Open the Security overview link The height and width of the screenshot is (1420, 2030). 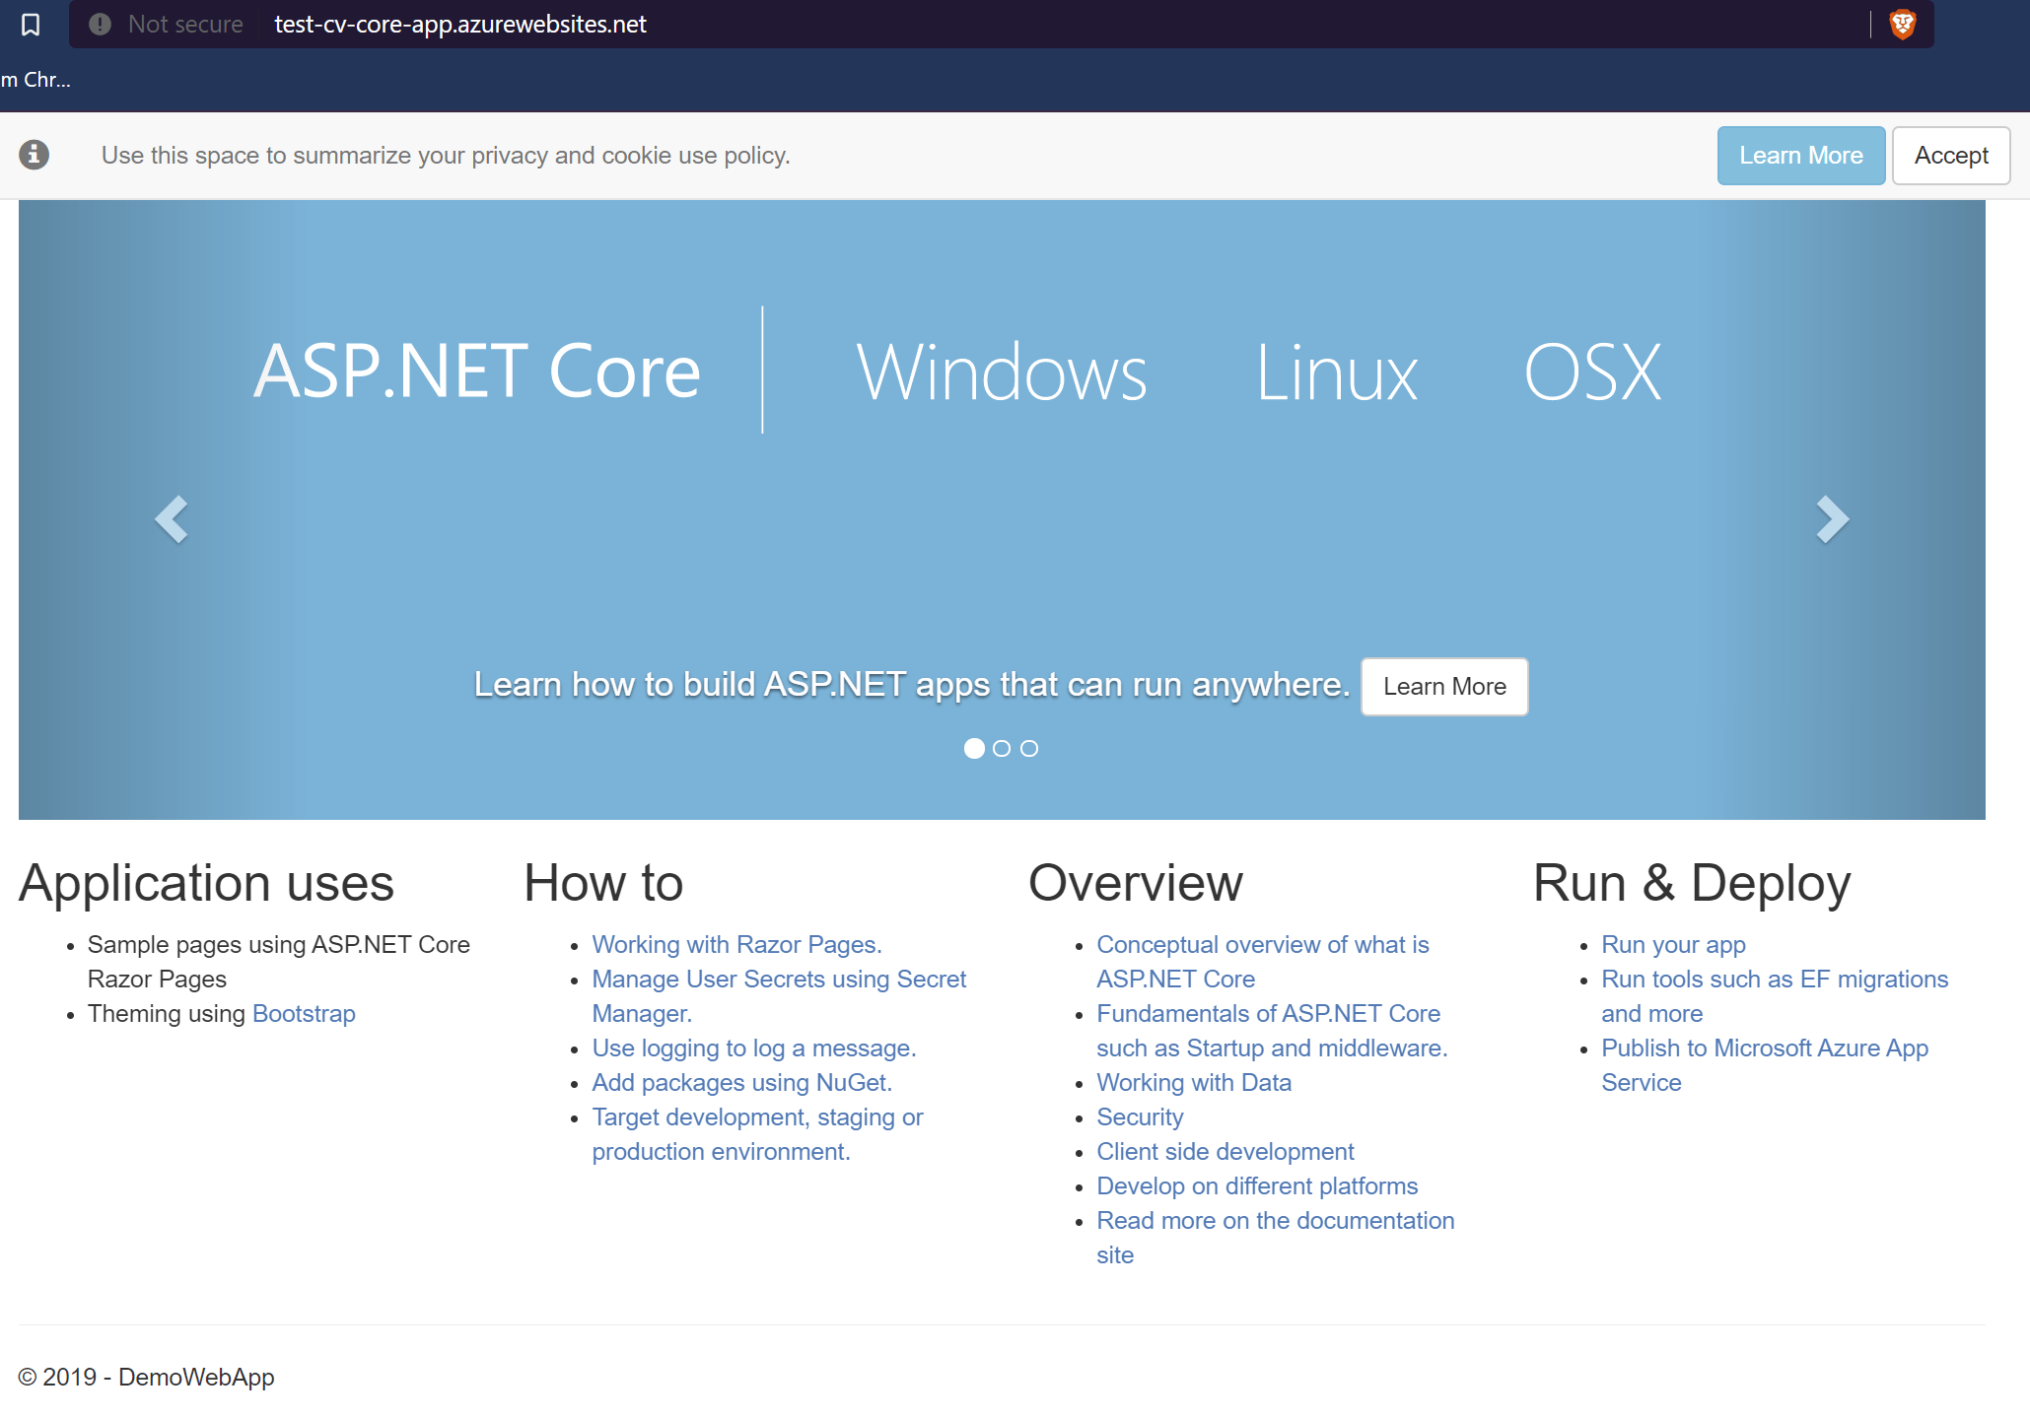coord(1140,1117)
